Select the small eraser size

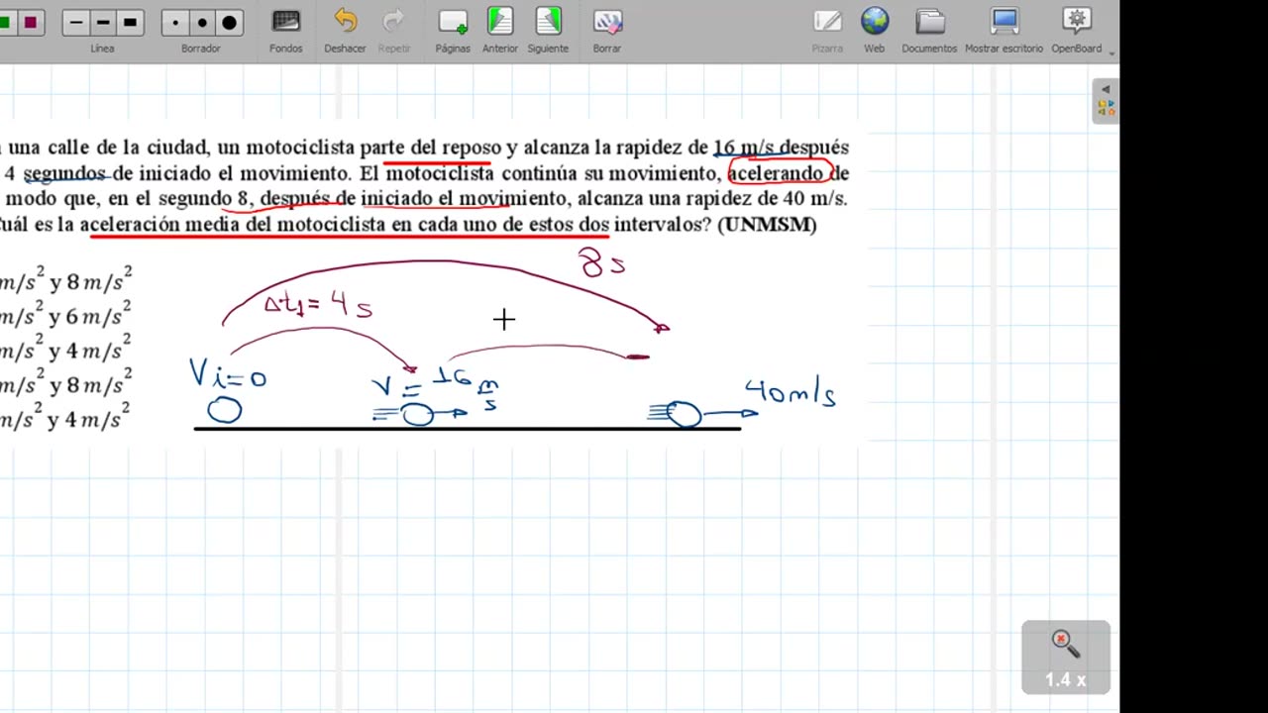[x=175, y=22]
